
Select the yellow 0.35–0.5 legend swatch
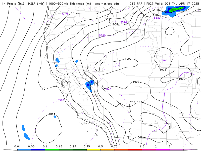click(x=93, y=150)
